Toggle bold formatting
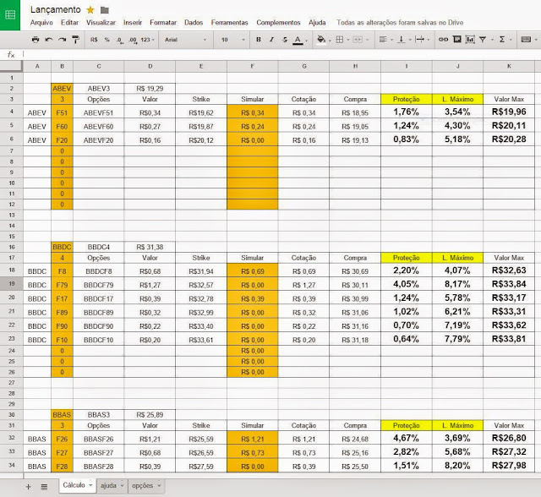 coord(259,40)
